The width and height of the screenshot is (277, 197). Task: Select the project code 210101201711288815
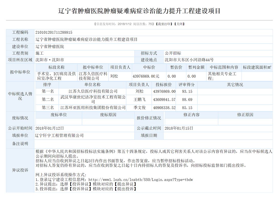coord(54,32)
